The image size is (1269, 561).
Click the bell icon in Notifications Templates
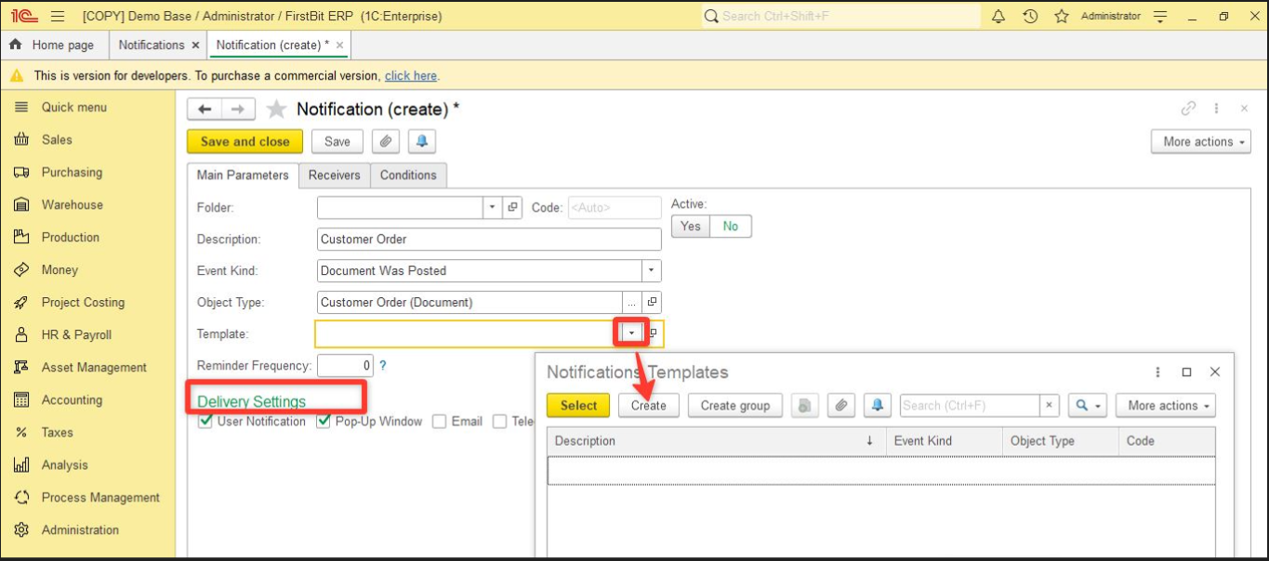[877, 405]
